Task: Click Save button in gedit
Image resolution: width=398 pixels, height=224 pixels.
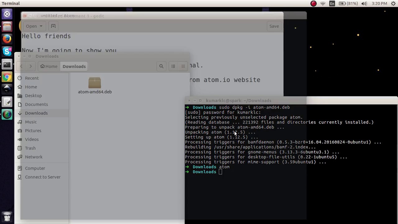Action: [274, 26]
